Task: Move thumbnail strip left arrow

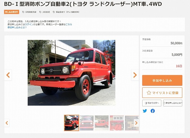Action: 7,123
